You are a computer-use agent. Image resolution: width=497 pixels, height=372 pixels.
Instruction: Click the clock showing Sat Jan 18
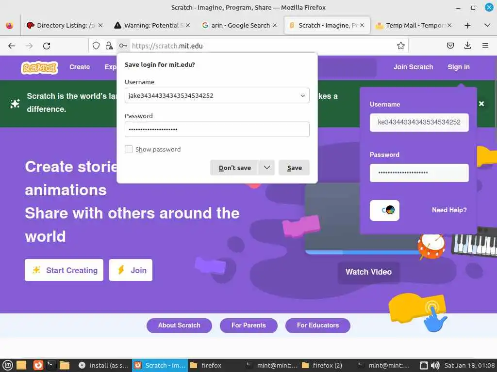[x=469, y=365]
